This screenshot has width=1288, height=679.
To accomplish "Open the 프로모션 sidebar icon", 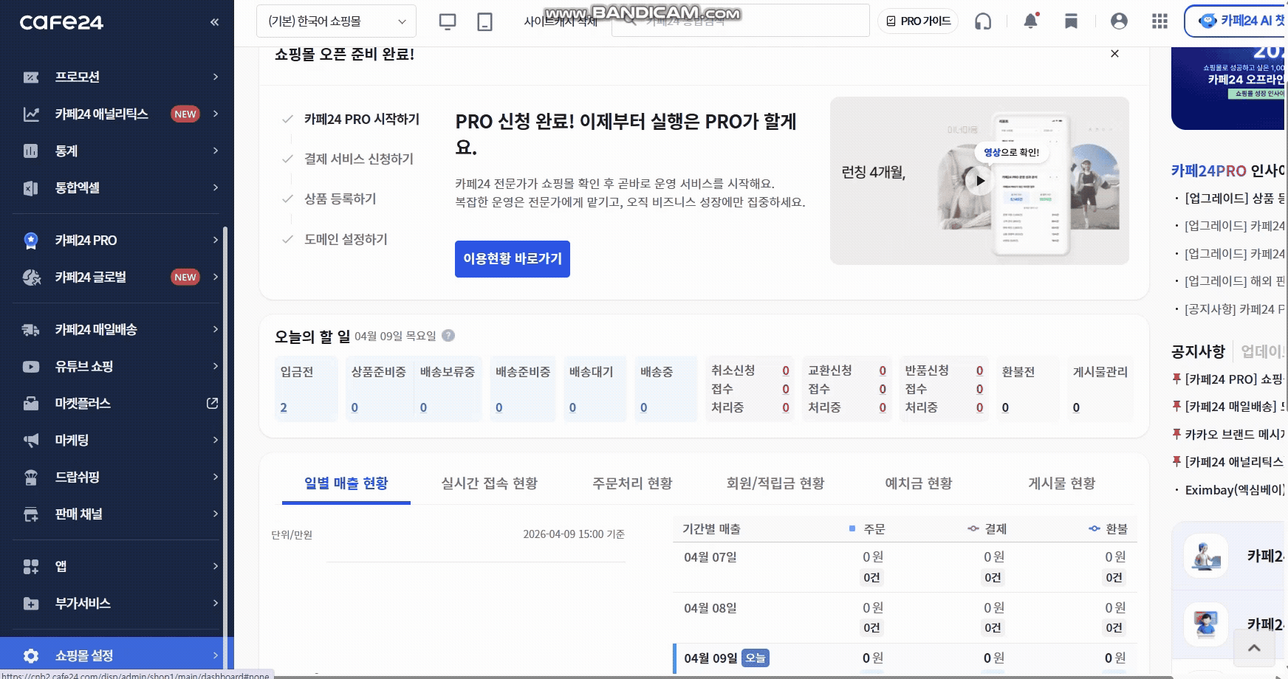I will (31, 77).
